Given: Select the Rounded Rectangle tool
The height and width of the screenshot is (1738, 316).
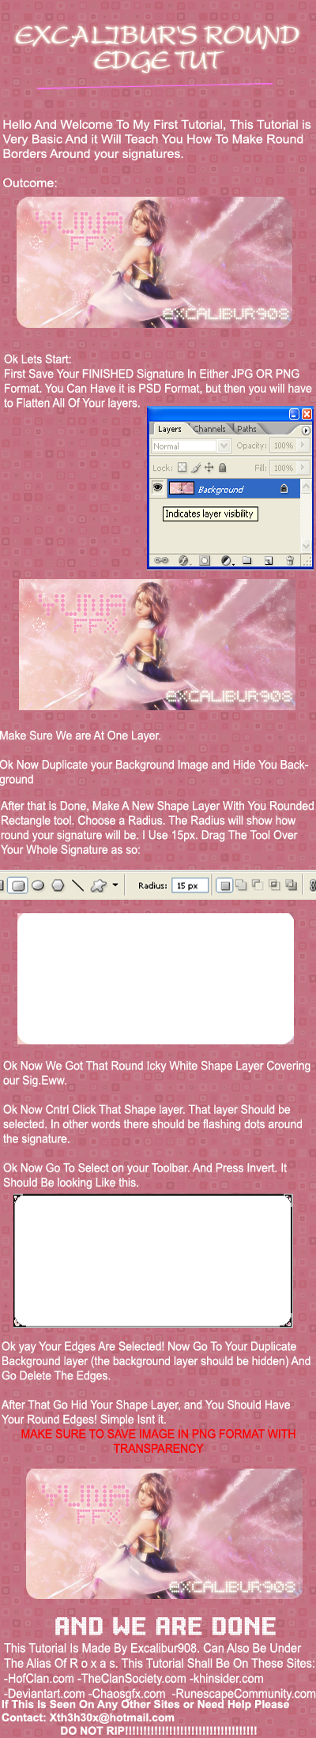Looking at the screenshot, I should point(19,885).
